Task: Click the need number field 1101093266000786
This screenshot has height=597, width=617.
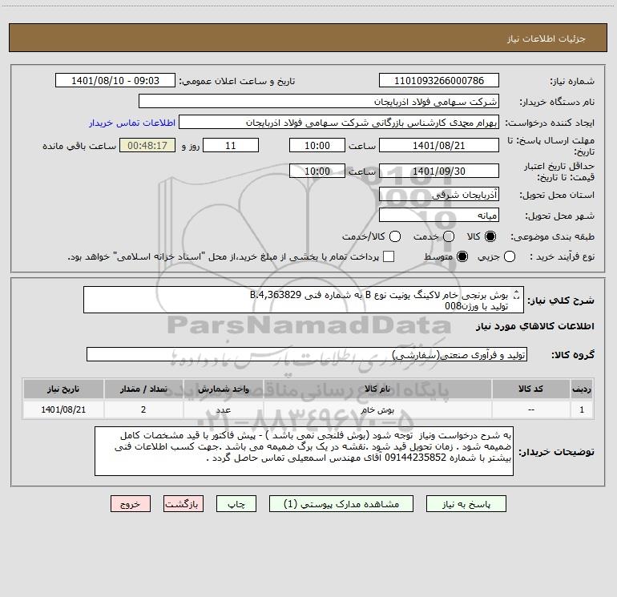Action: pos(439,80)
